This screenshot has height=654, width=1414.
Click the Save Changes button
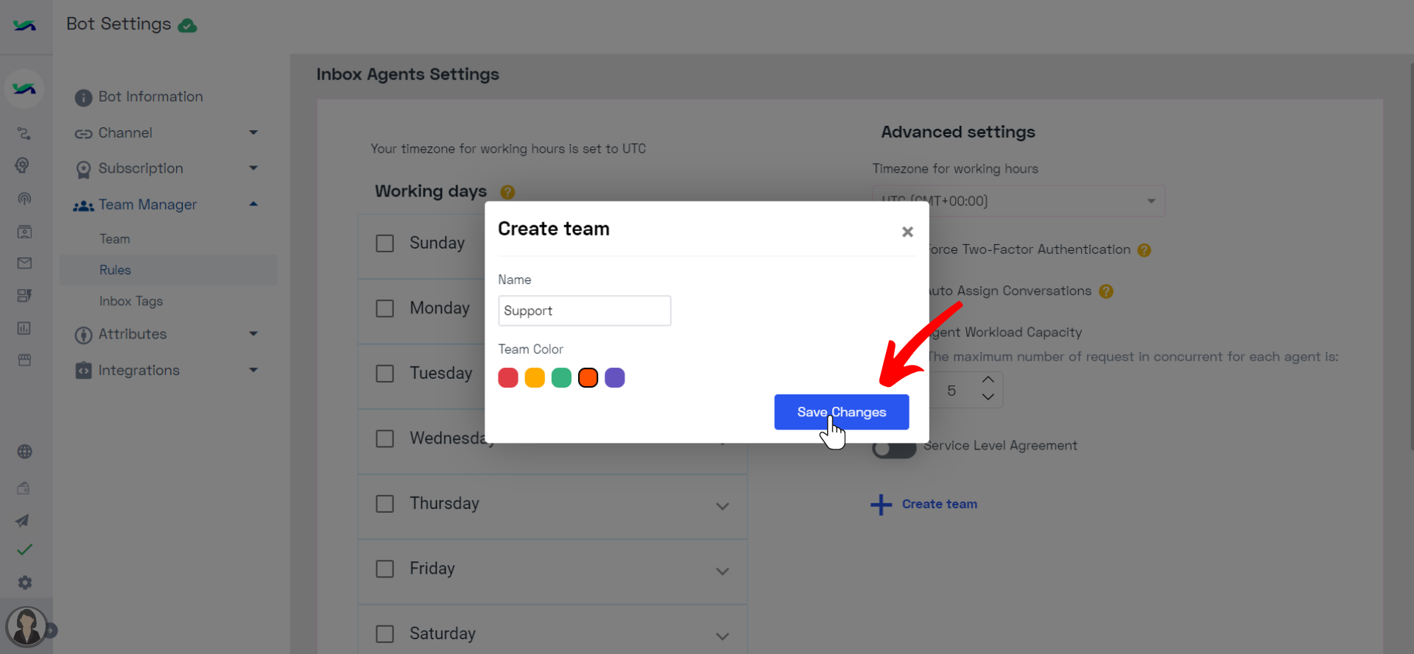tap(841, 412)
